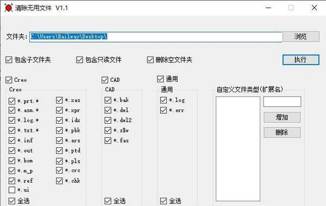
Task: Toggle the *.ref checkbox
Action: point(12,181)
